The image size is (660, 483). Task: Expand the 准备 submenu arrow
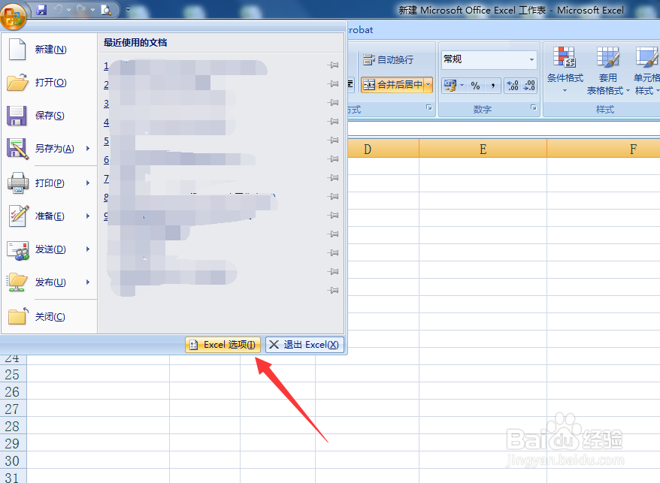[88, 216]
